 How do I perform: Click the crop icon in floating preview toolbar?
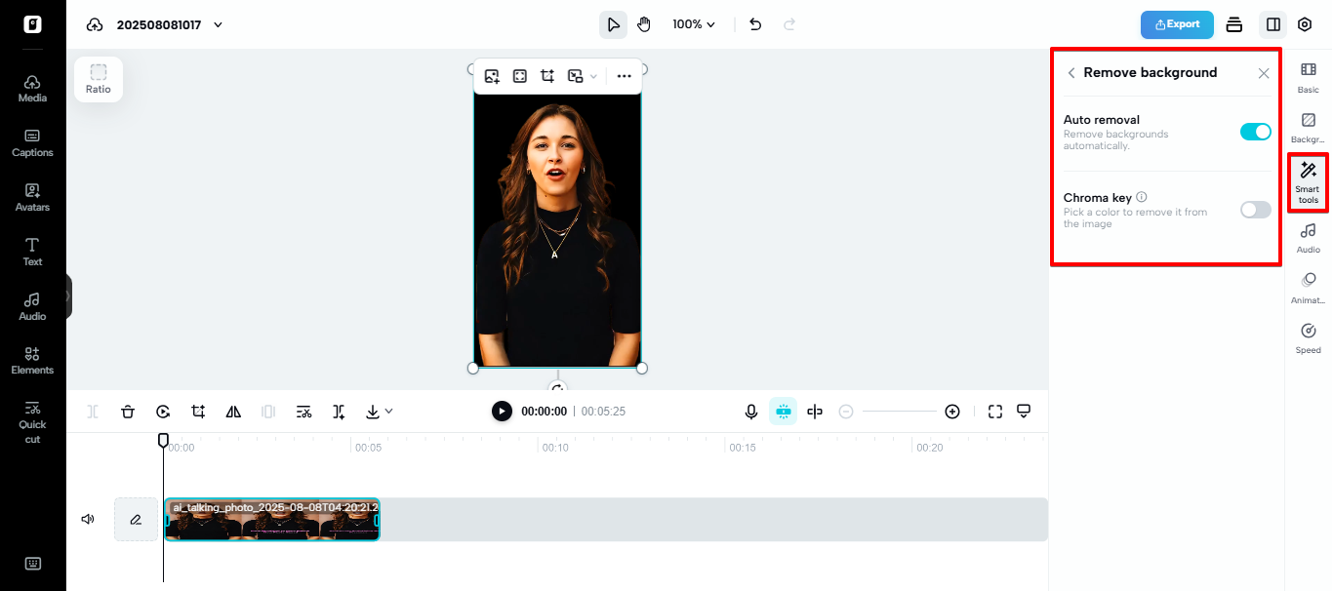click(547, 76)
